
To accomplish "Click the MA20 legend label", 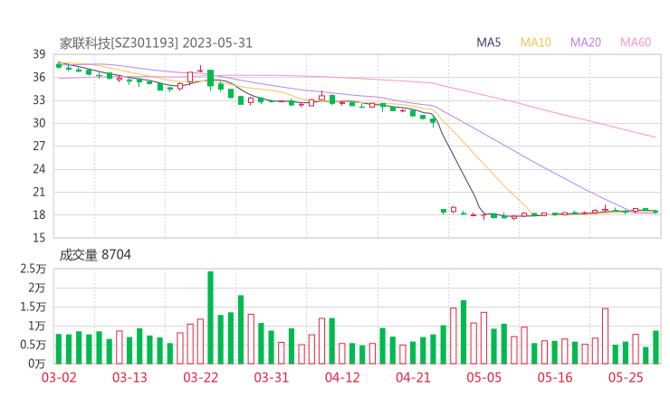I will [x=586, y=43].
